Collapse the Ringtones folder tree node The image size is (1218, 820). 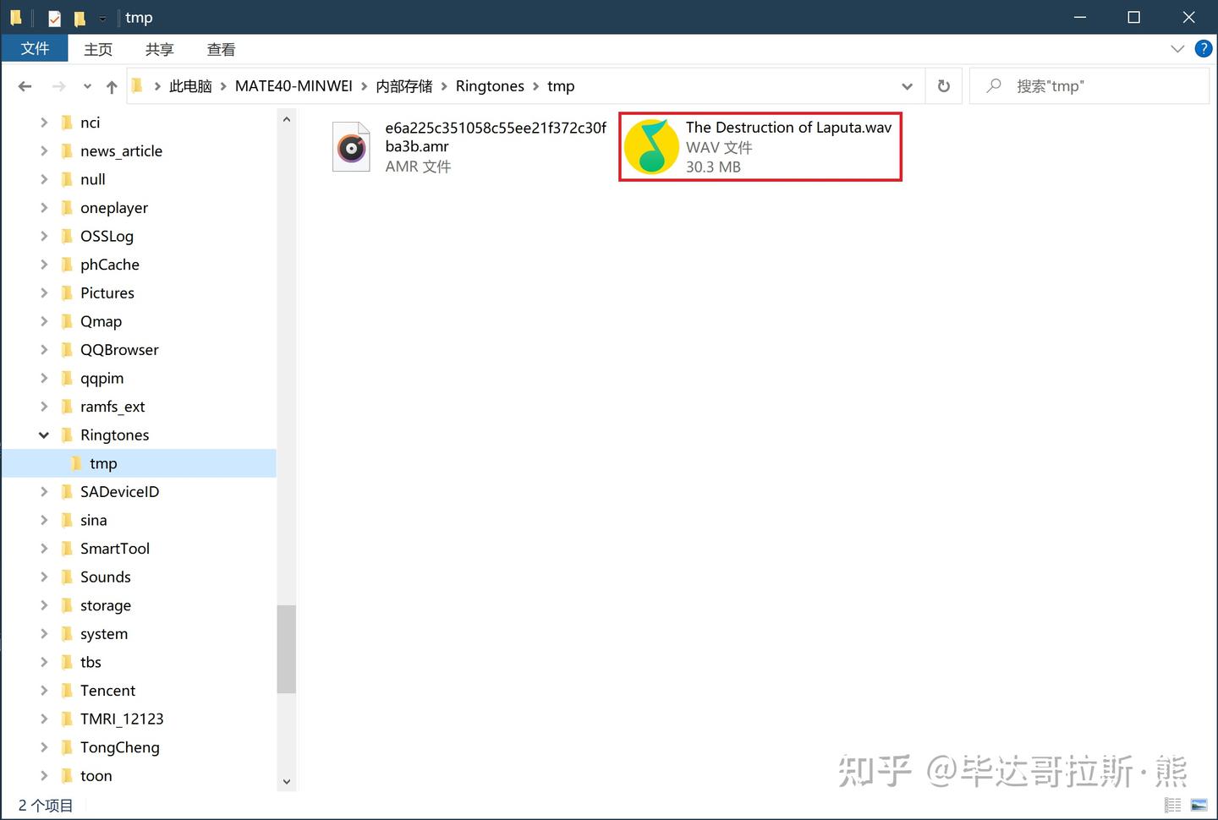(43, 435)
